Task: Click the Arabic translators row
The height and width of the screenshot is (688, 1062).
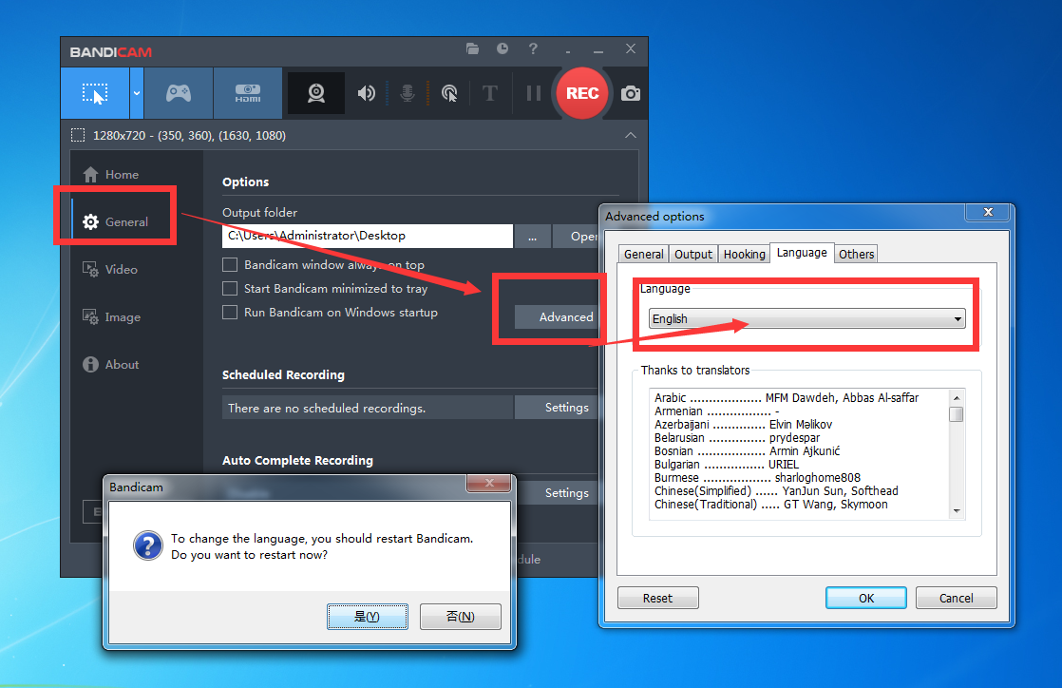Action: point(787,398)
